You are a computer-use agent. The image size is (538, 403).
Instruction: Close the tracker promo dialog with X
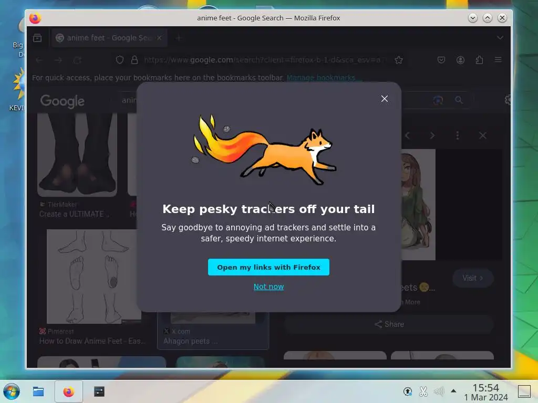coord(384,99)
